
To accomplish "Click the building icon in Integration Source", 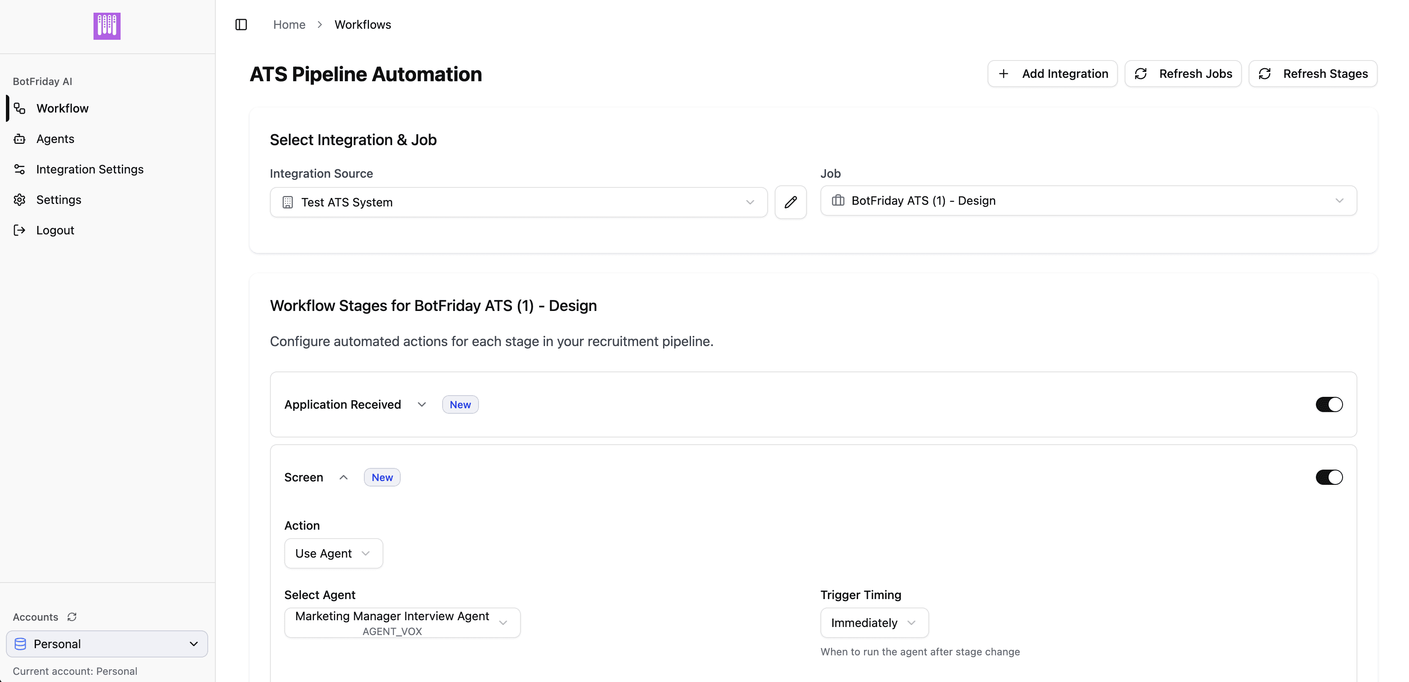I will coord(288,202).
